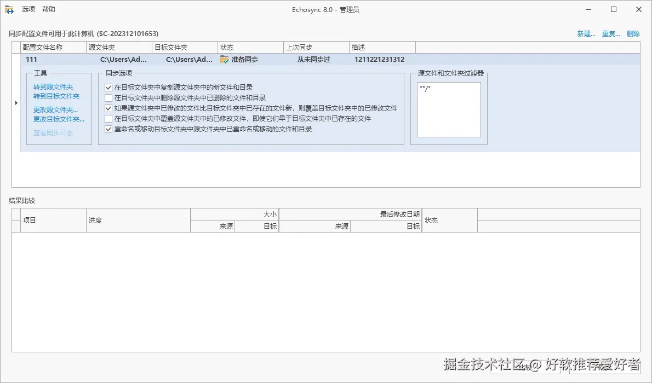Viewport: 652px width, 383px height.
Task: Click the 上次同步 column header
Action: pos(316,48)
